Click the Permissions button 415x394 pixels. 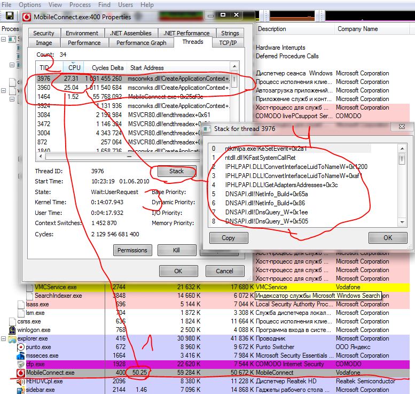132,250
